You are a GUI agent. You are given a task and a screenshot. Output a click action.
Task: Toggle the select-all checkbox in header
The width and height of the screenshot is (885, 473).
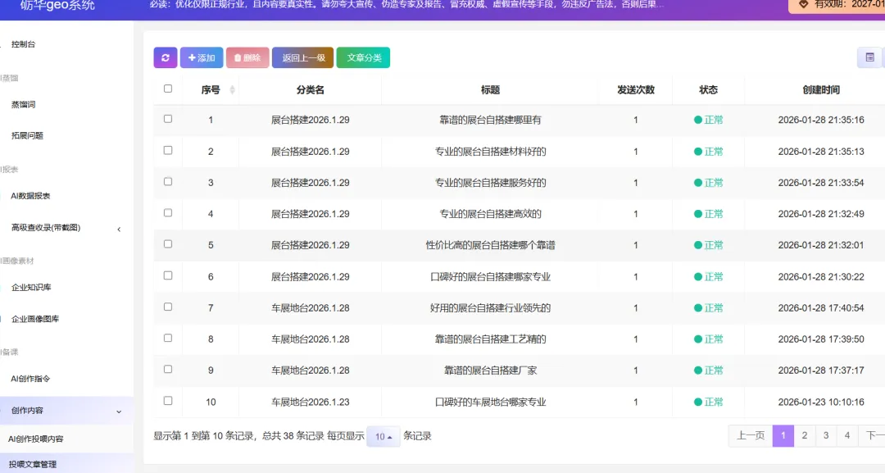[168, 89]
